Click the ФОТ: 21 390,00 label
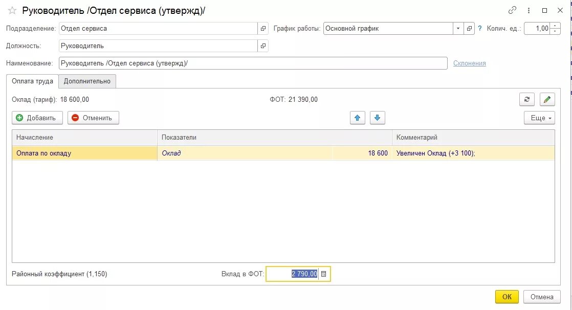Viewport: 572px width, 310px height. [294, 100]
